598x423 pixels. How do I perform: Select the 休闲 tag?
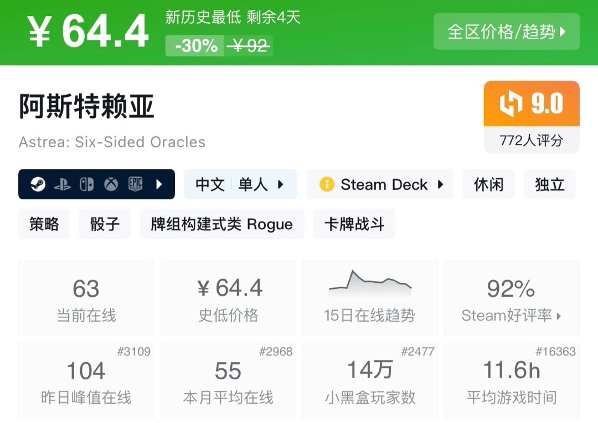488,184
